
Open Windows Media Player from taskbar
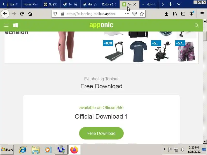click(x=48, y=150)
